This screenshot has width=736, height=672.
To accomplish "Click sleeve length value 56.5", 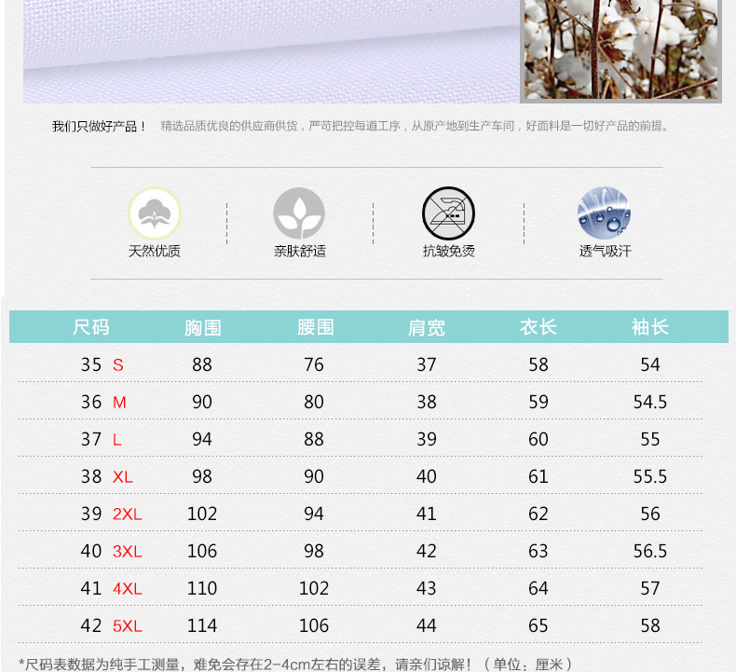I will [650, 552].
